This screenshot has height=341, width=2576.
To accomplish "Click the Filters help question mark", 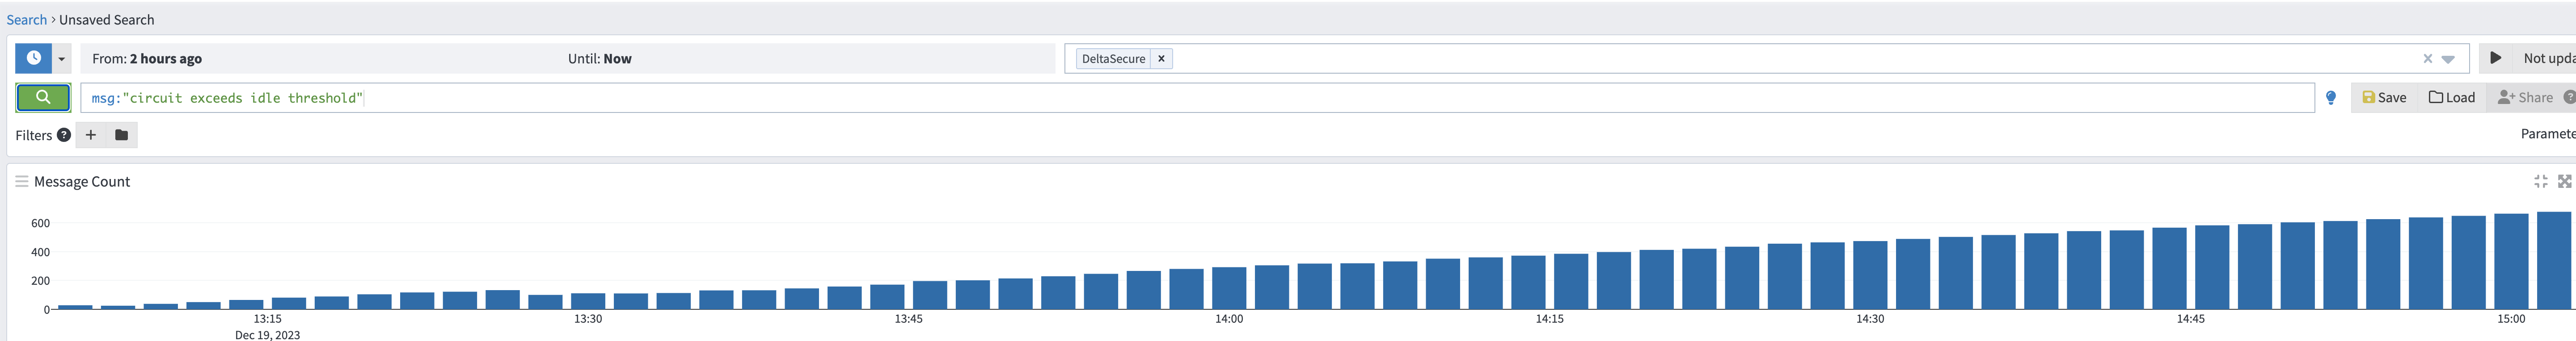I will (x=64, y=135).
